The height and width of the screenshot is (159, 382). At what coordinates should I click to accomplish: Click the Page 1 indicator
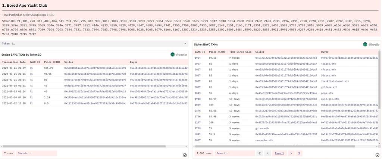pos(279,153)
